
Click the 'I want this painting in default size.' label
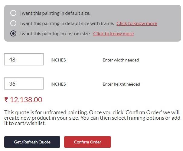(55, 13)
